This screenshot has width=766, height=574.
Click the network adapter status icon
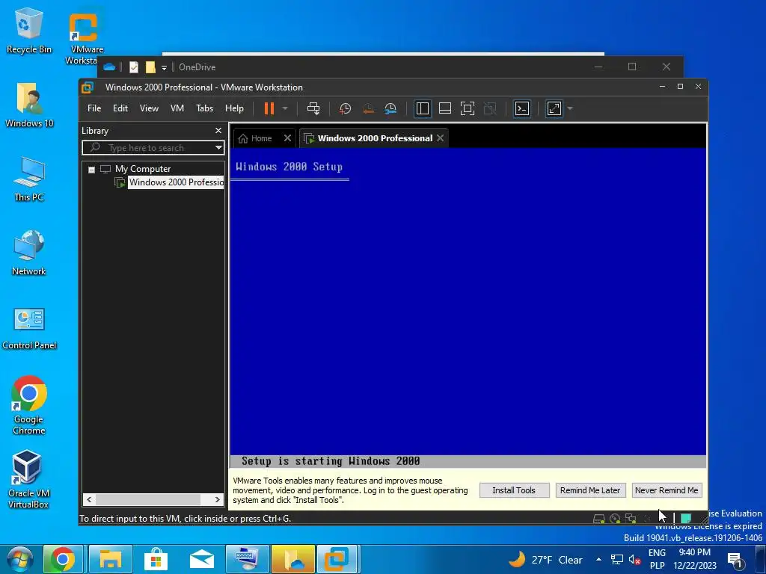(x=631, y=519)
